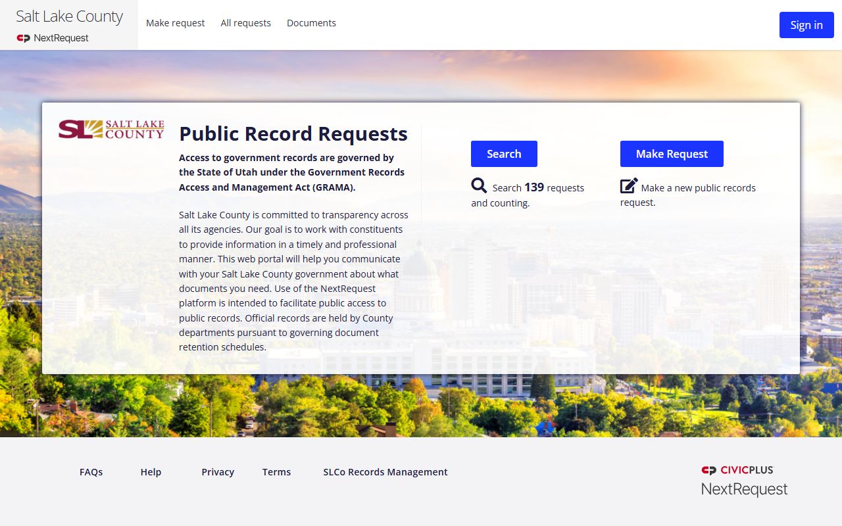Open the Make request menu item
This screenshot has height=526, width=842.
point(176,23)
